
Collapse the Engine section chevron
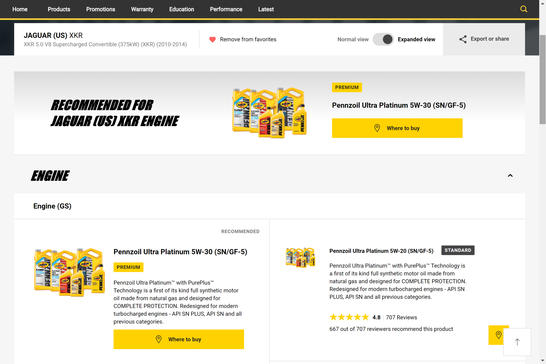click(x=510, y=176)
